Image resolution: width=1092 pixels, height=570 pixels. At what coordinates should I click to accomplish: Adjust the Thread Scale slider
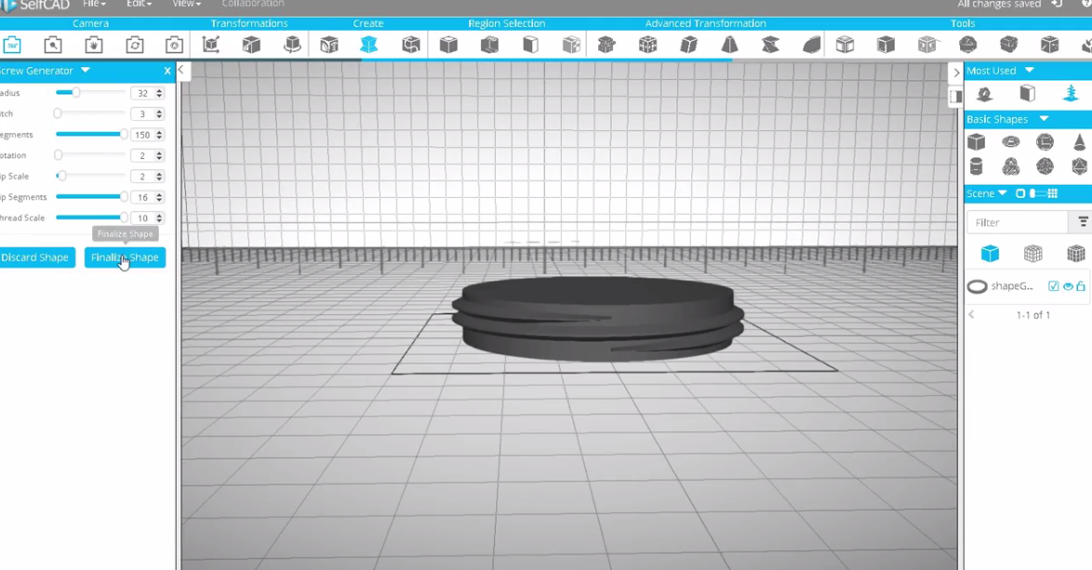click(91, 218)
